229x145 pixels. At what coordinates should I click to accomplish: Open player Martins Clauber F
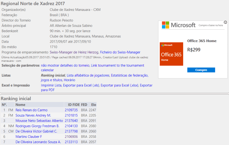coord(29,137)
